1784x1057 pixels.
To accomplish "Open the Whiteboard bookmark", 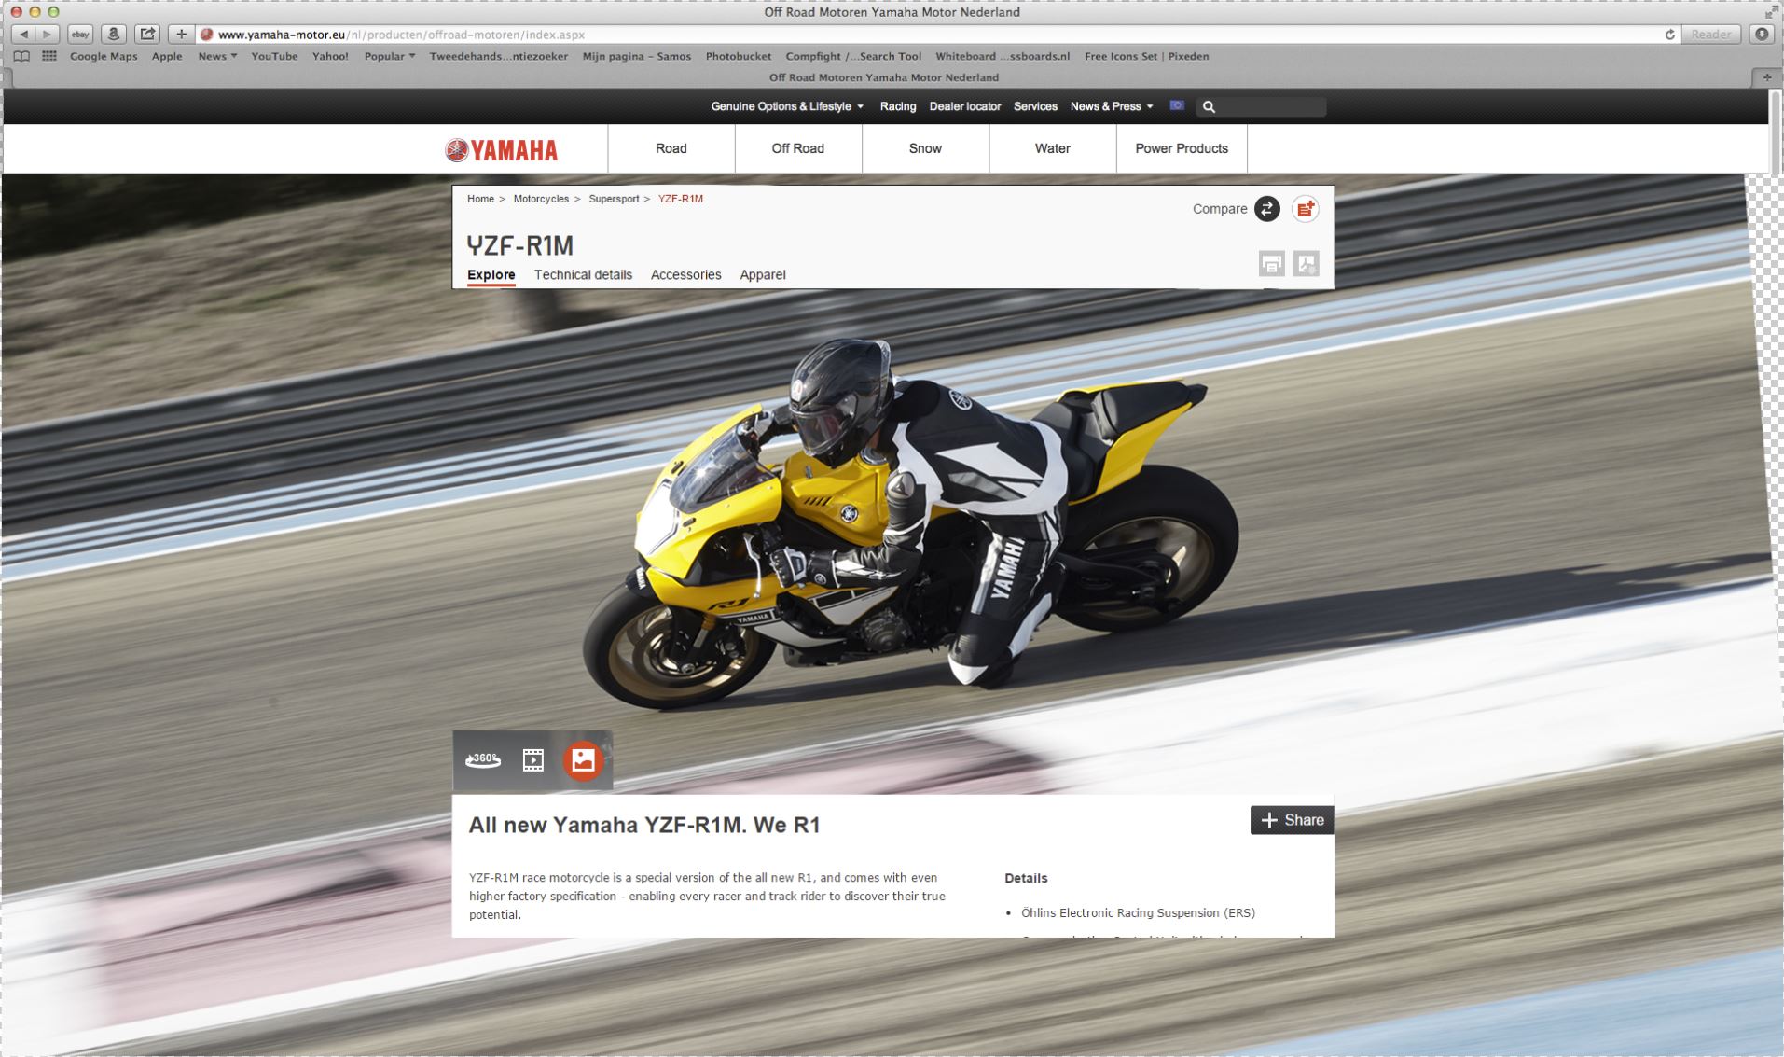I will (x=1003, y=56).
